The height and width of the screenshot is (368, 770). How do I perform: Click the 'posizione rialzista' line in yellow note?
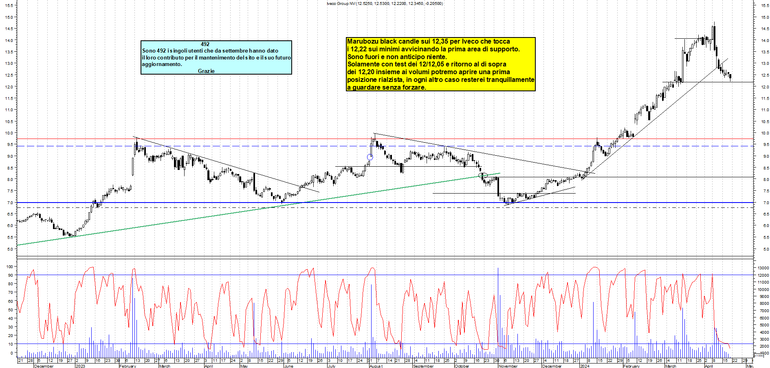pyautogui.click(x=440, y=79)
